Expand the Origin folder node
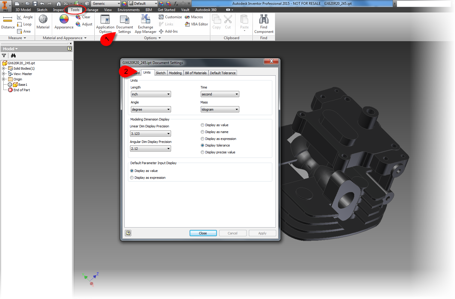455x299 pixels. click(4, 79)
